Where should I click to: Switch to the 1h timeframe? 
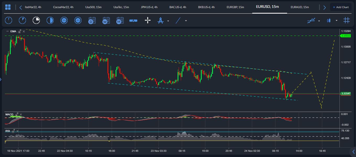(64, 20)
